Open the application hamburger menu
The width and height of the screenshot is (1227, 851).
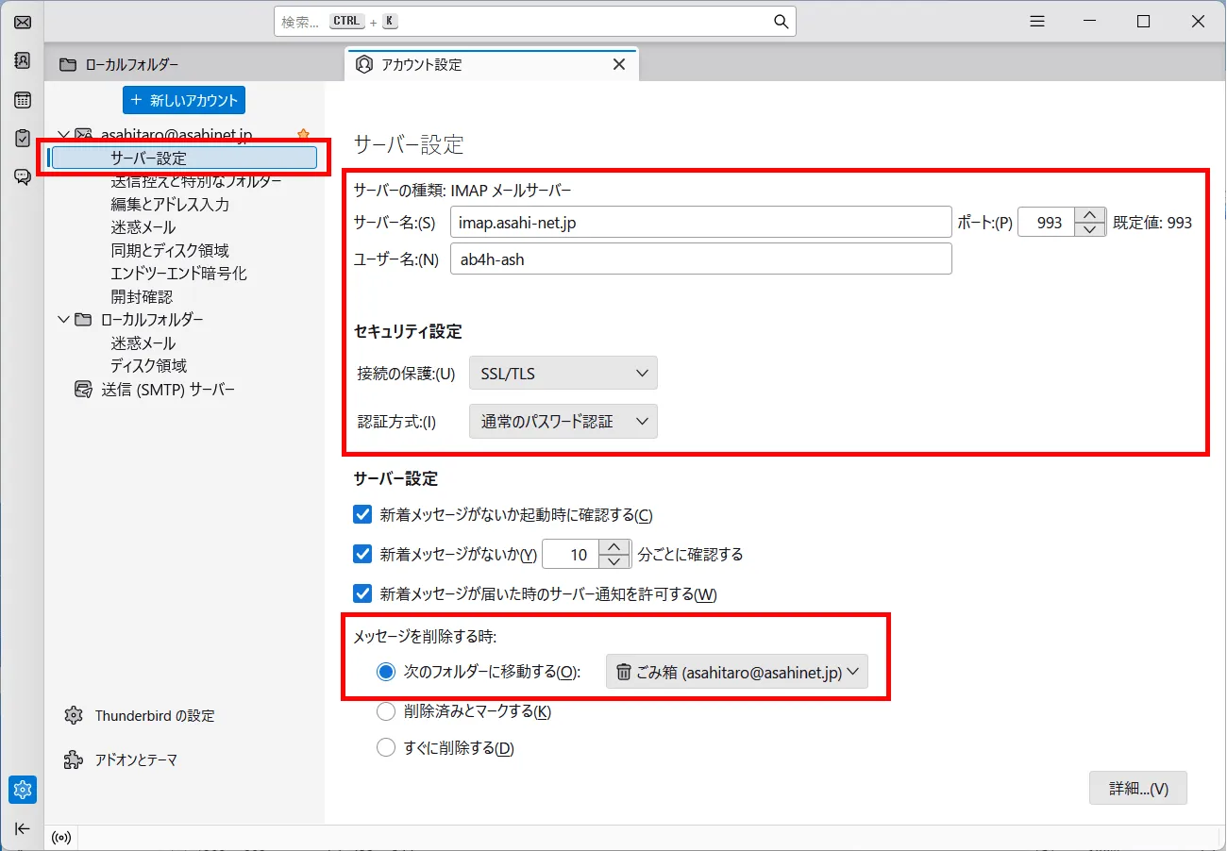(1036, 20)
